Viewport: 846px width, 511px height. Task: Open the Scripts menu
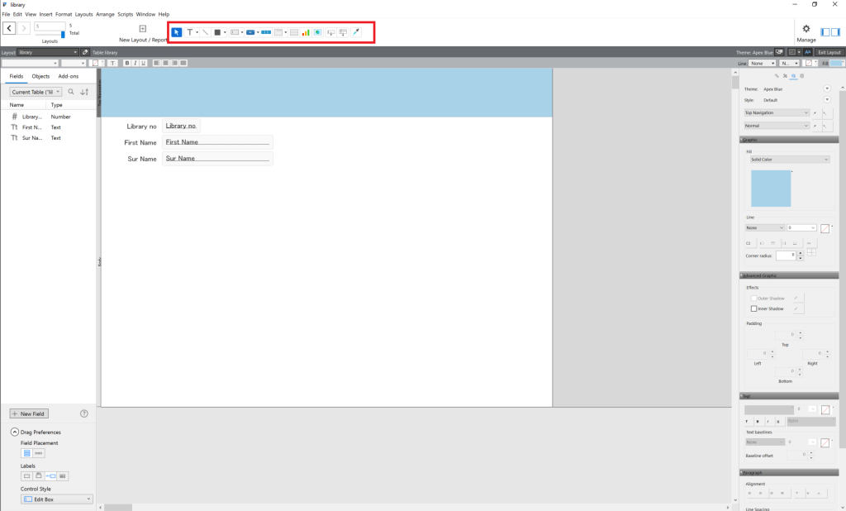click(x=125, y=14)
